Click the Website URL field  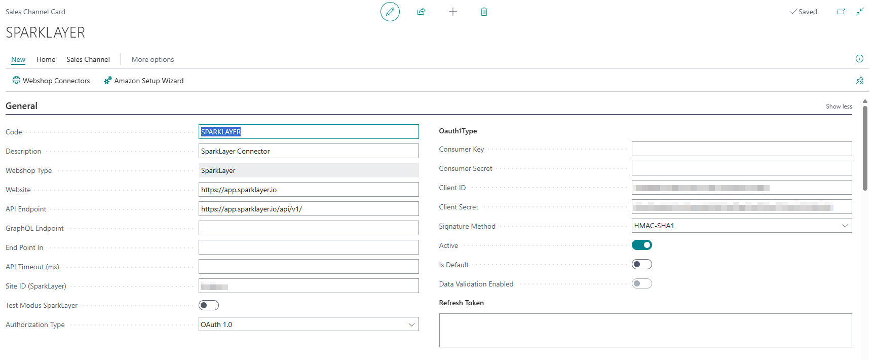[x=309, y=190]
